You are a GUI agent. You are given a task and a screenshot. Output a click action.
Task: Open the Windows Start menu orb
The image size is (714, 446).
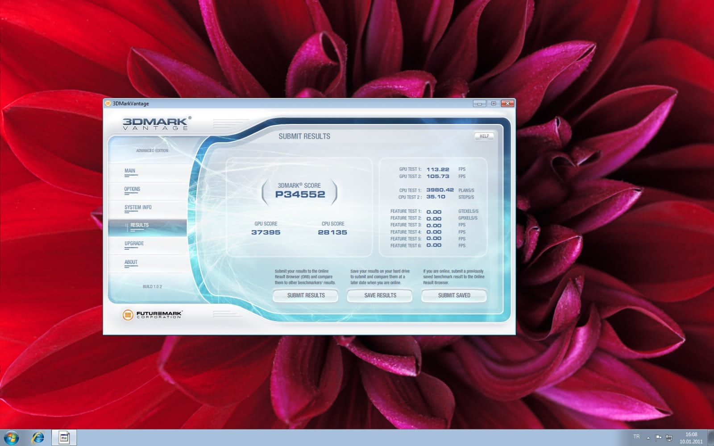12,438
